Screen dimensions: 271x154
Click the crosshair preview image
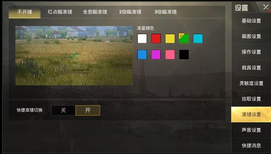point(74,55)
